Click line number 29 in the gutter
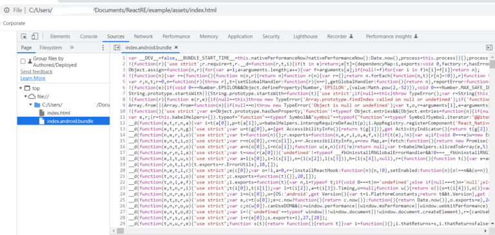The height and width of the screenshot is (235, 495). pyautogui.click(x=122, y=223)
